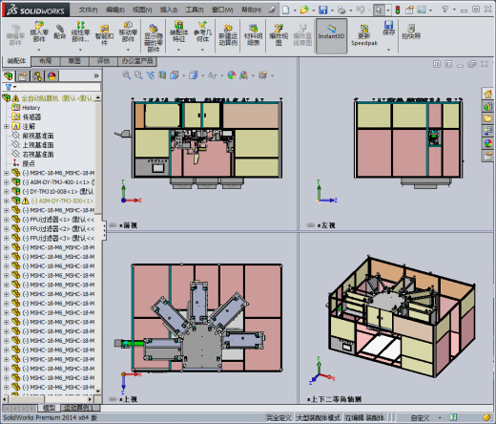Click the 完全定义 status bar text
This screenshot has height=424, width=496.
pos(279,417)
